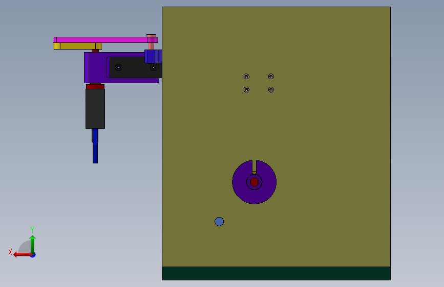Click left screw on the black plate
The width and height of the screenshot is (444, 287).
(x=118, y=67)
